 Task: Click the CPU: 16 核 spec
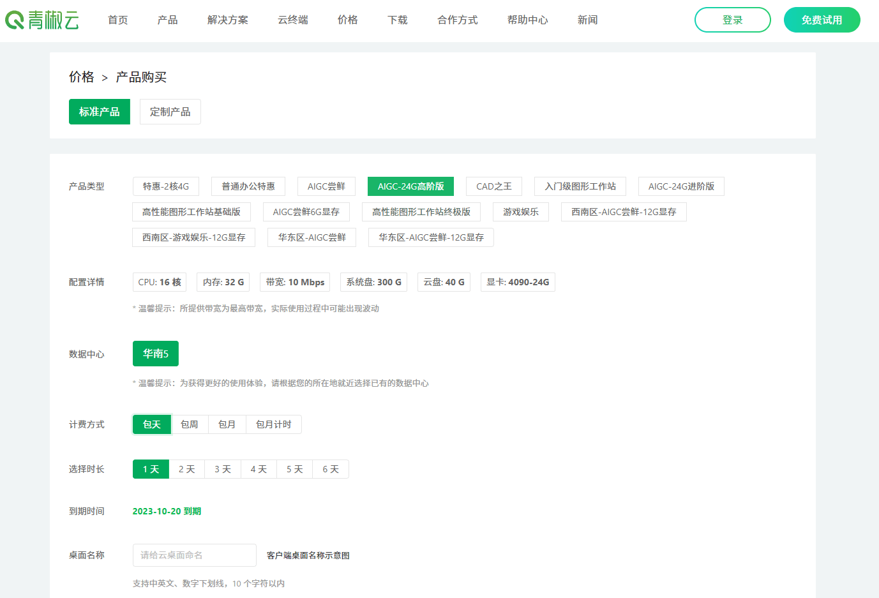click(160, 282)
